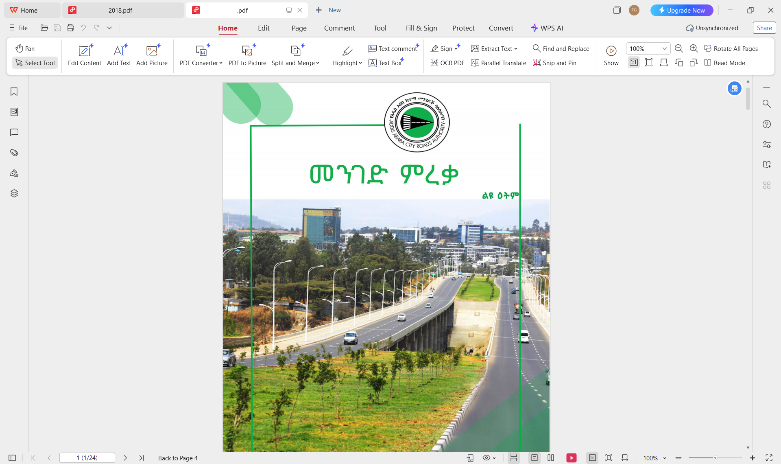
Task: Click the Add Picture tool
Action: pyautogui.click(x=152, y=55)
